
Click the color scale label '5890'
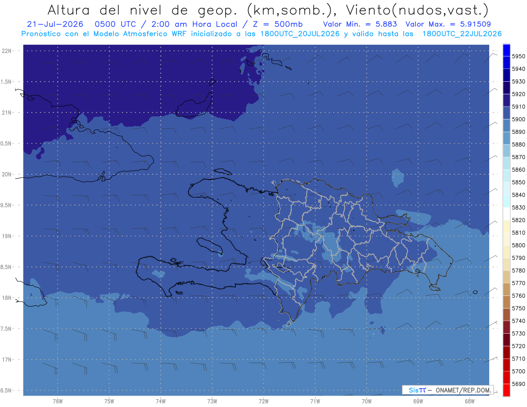tap(519, 132)
